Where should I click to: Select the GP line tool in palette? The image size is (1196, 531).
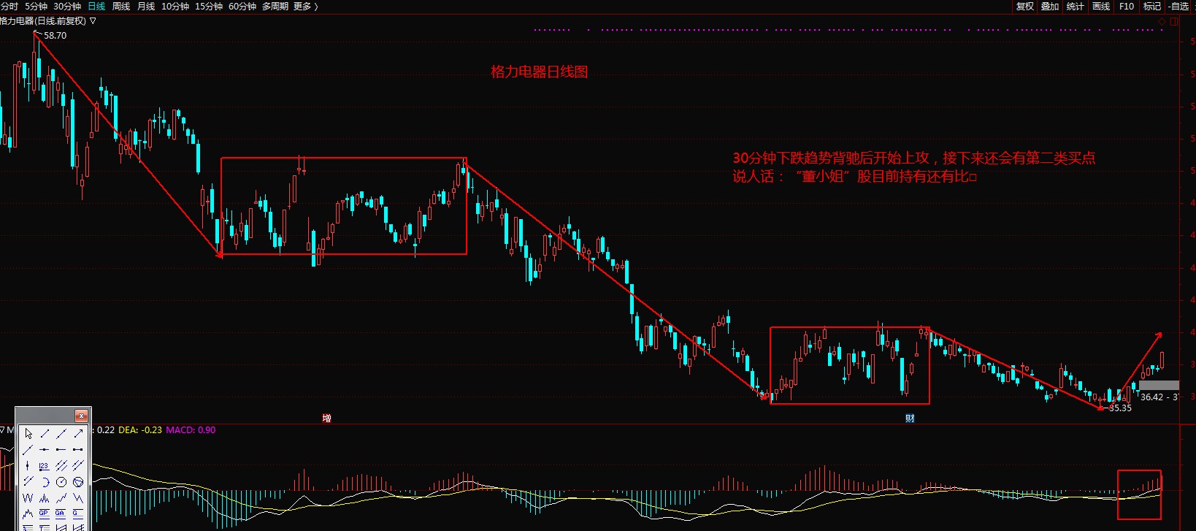tap(44, 513)
